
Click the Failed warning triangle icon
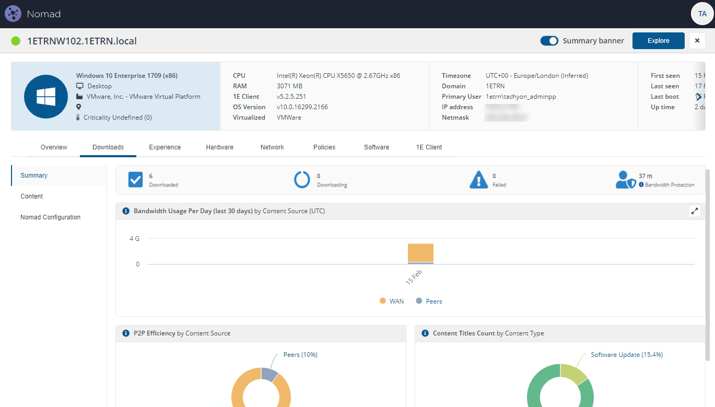click(x=478, y=180)
